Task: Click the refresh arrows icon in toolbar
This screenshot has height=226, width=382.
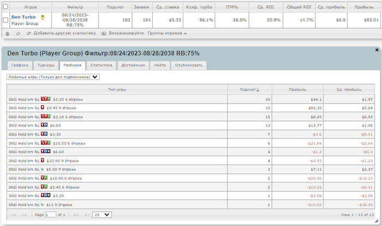Action: pos(18,34)
